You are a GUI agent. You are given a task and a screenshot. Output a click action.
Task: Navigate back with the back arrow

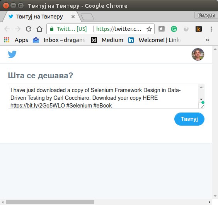(x=7, y=29)
